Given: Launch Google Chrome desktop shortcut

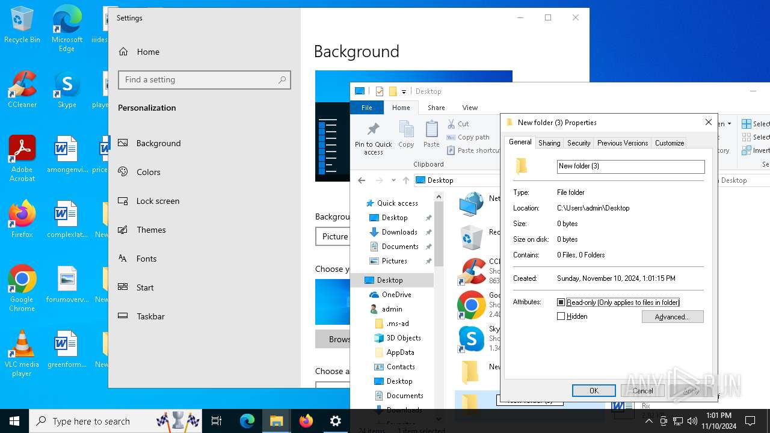Looking at the screenshot, I should (22, 289).
